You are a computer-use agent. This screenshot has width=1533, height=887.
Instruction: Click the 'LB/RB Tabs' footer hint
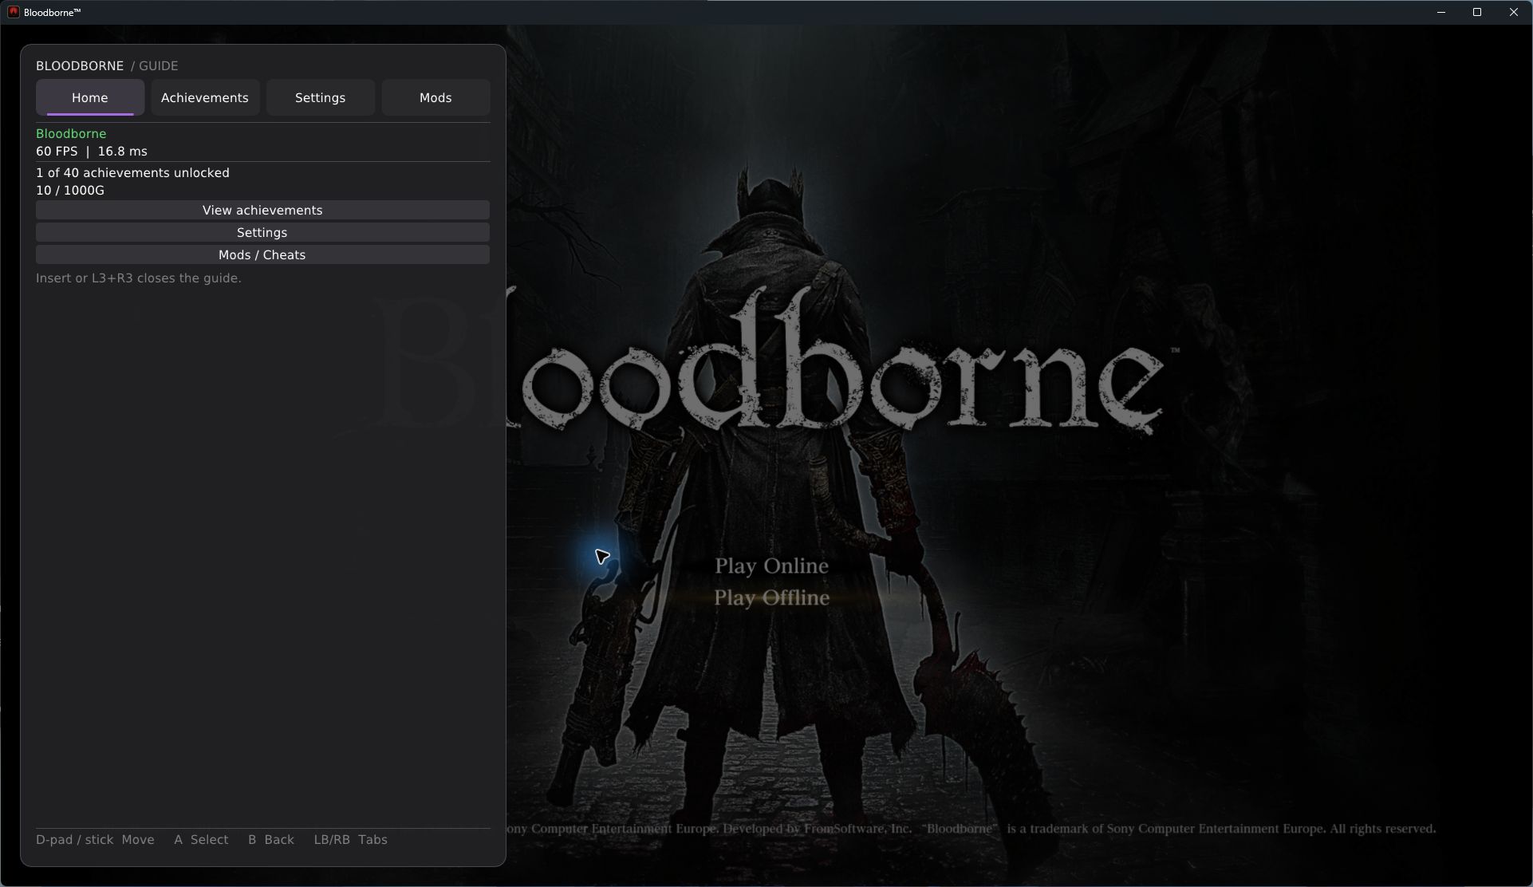point(351,839)
